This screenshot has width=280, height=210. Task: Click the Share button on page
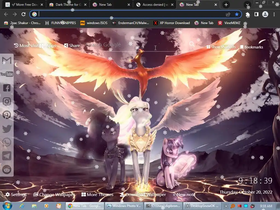point(72,46)
